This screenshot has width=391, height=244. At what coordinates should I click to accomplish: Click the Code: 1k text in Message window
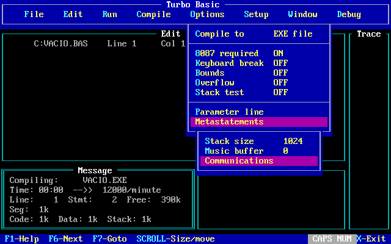(x=29, y=220)
